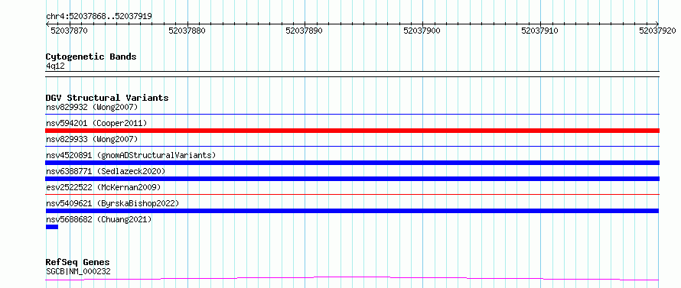Open variant nsv5688682 (Chuang2021)
681x288 pixels.
click(99, 219)
